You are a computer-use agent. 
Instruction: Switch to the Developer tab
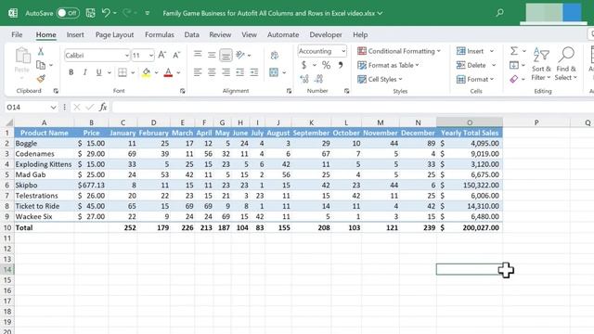pos(326,34)
